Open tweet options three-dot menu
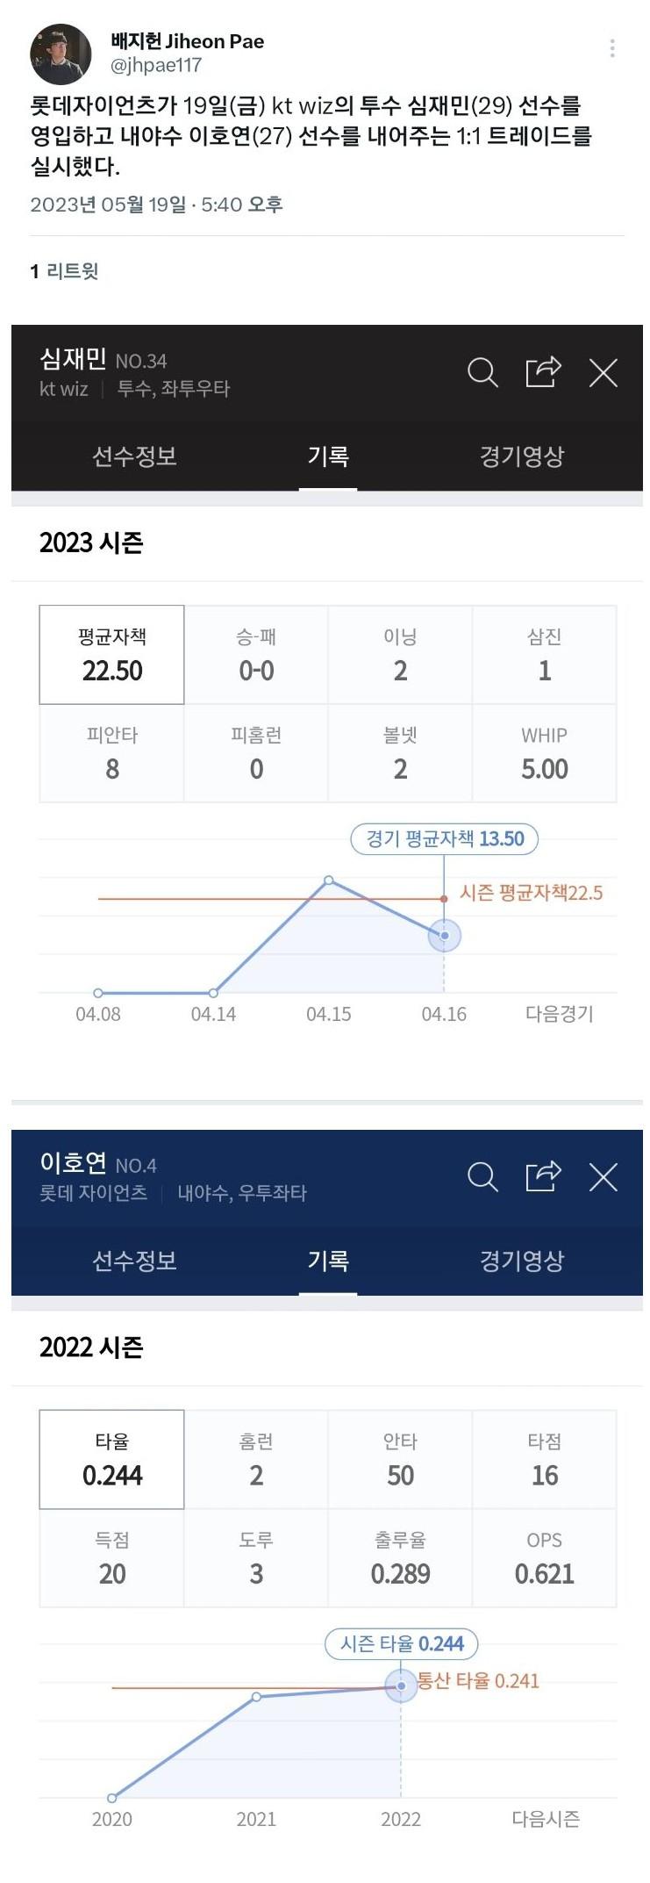650x1883 pixels. point(612,48)
